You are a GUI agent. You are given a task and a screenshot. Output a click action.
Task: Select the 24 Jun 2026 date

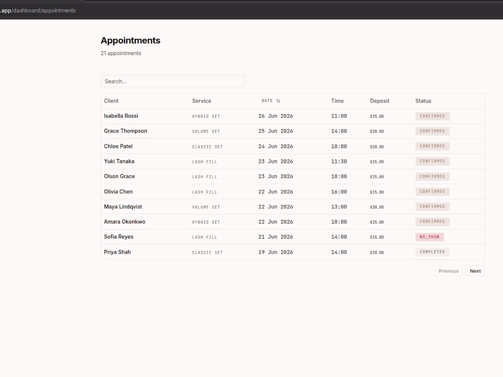(276, 146)
